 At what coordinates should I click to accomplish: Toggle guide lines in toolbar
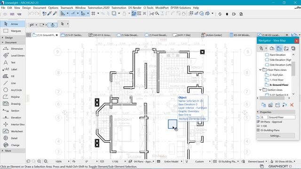point(63,14)
